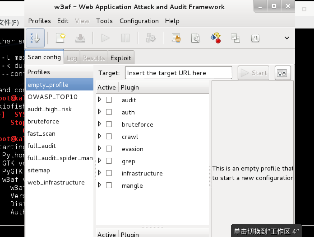
Task: Click the target URL input field
Action: 179,73
